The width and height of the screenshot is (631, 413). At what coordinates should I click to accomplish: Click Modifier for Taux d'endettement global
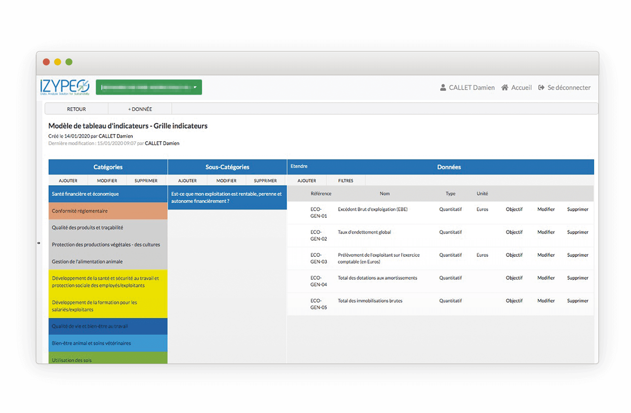click(546, 232)
